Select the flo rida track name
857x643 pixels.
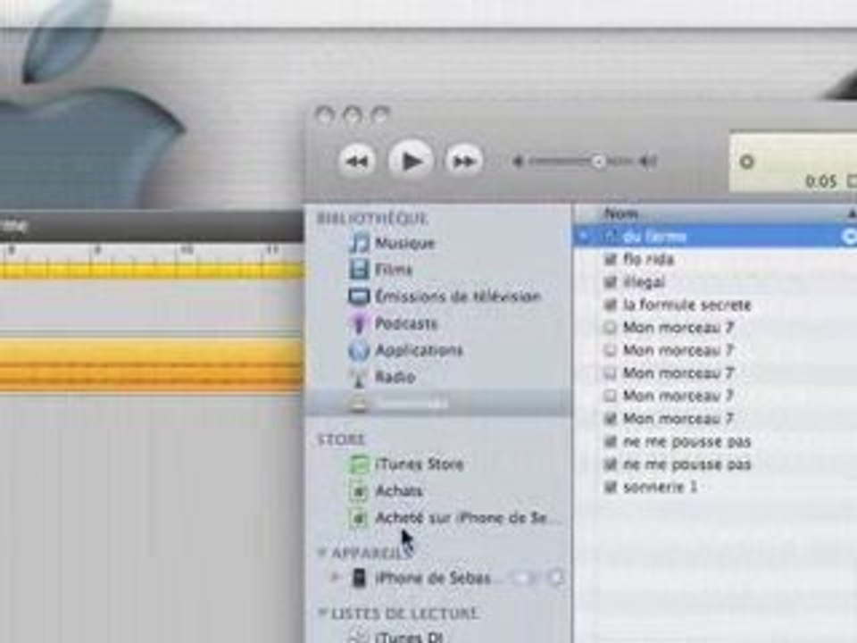tap(649, 259)
